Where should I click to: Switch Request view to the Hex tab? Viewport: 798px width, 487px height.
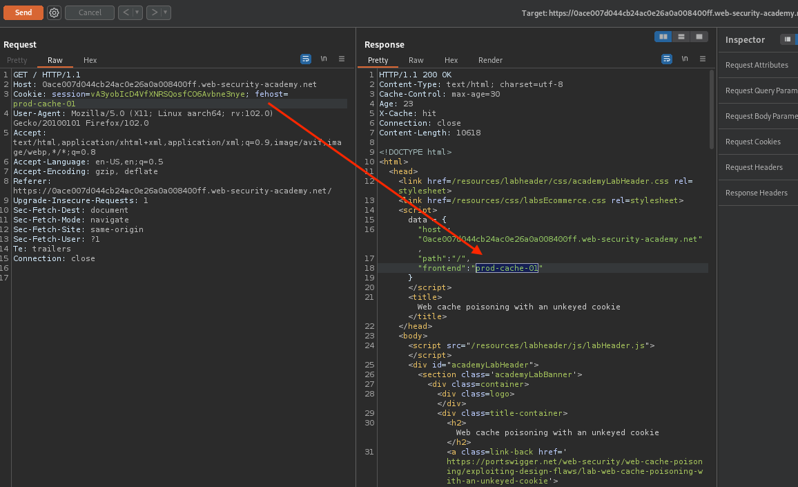point(90,60)
